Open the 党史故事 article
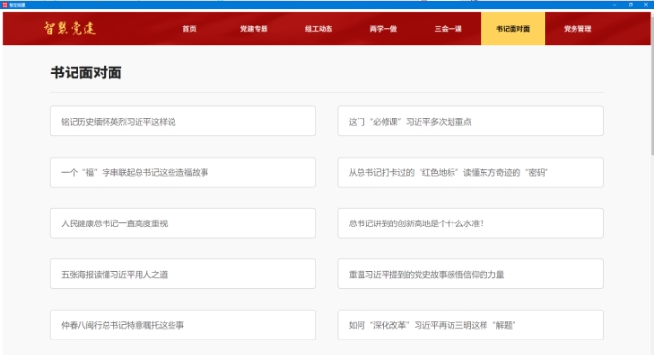654x355 pixels. click(470, 274)
